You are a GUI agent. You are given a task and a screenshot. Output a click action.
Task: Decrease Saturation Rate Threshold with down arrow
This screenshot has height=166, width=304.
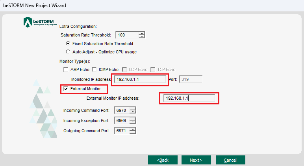[142, 36]
